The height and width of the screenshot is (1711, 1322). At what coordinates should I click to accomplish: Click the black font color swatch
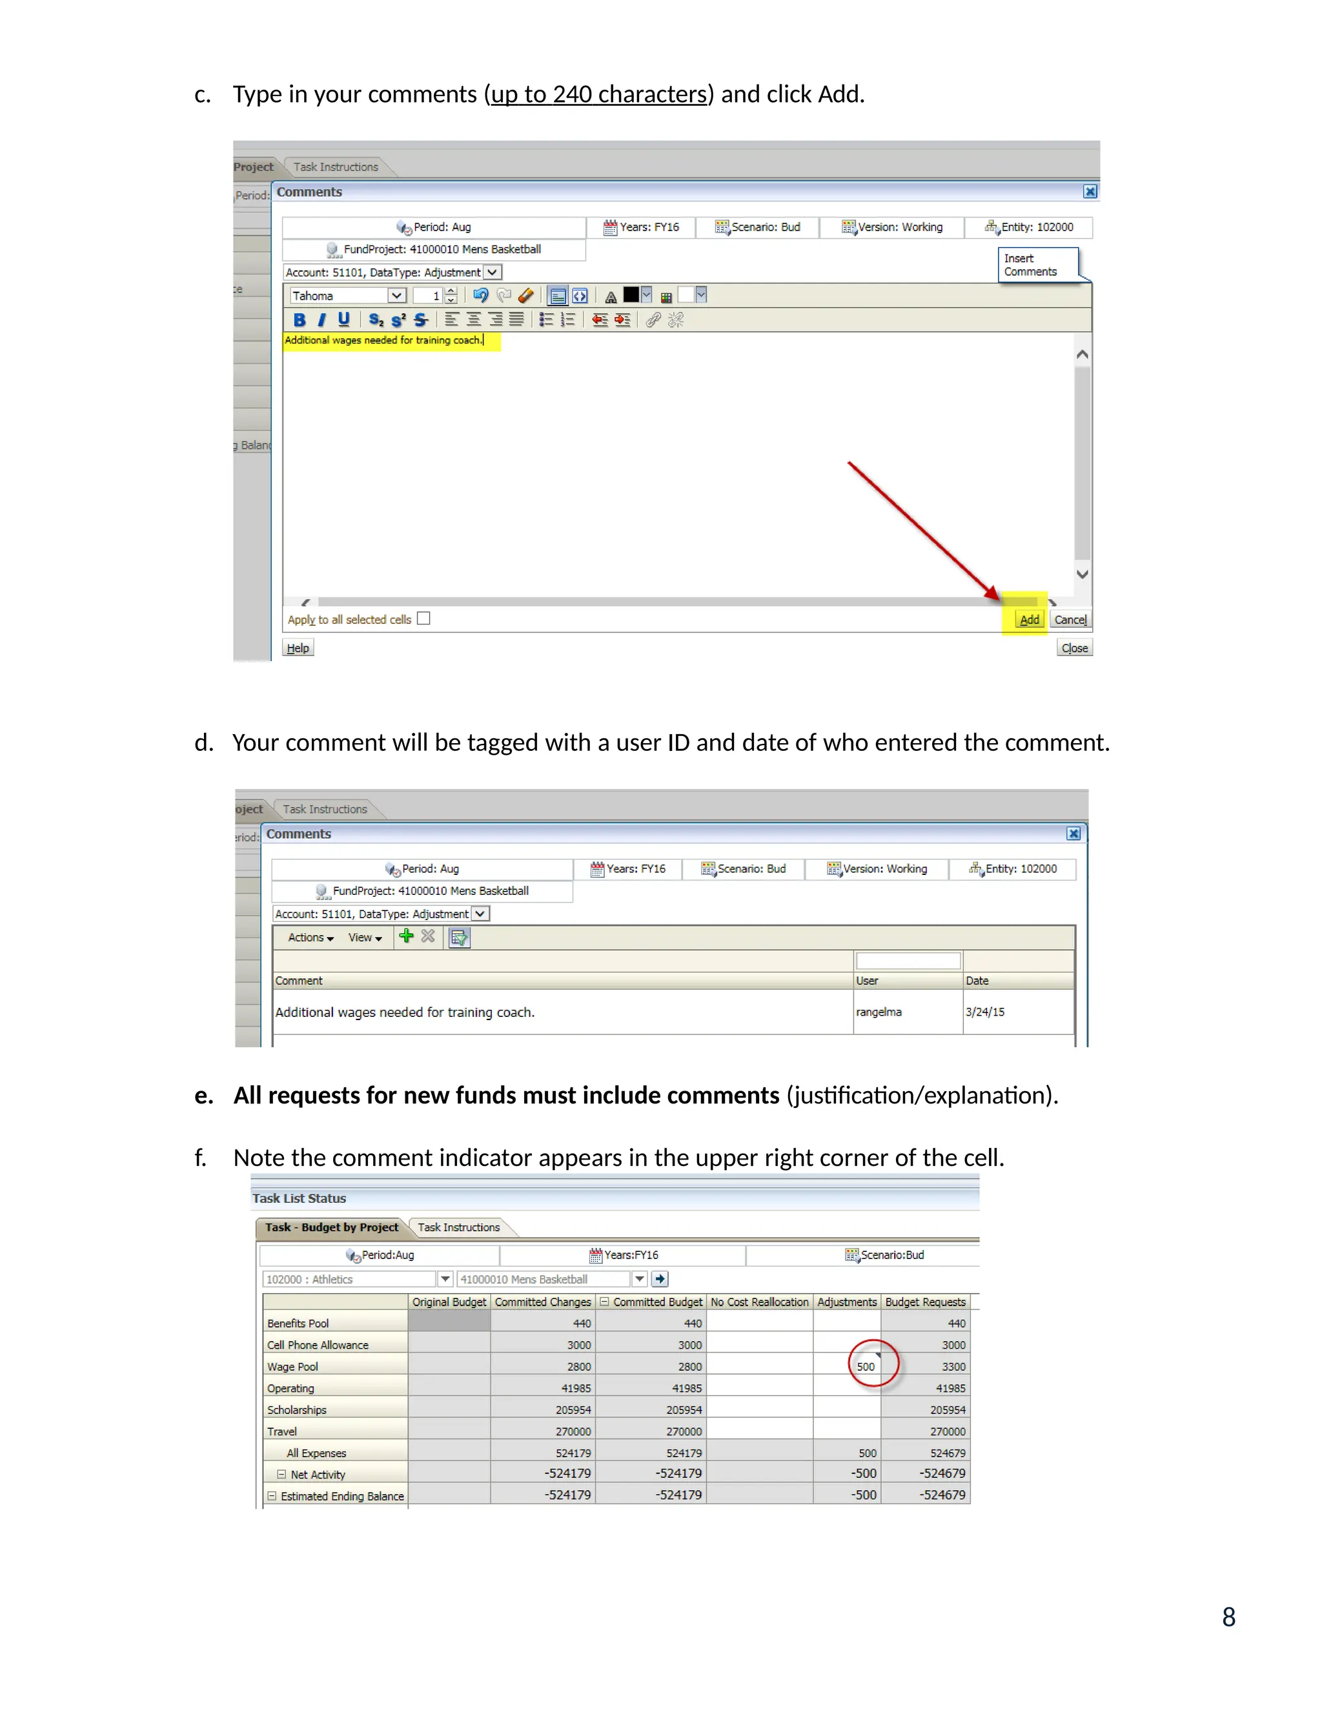(x=631, y=294)
